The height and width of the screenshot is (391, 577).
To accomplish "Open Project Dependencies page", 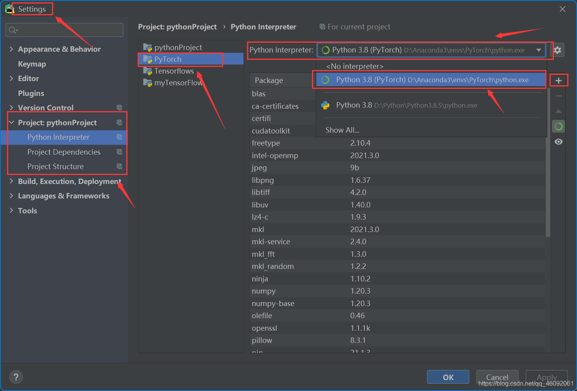I will pos(64,152).
